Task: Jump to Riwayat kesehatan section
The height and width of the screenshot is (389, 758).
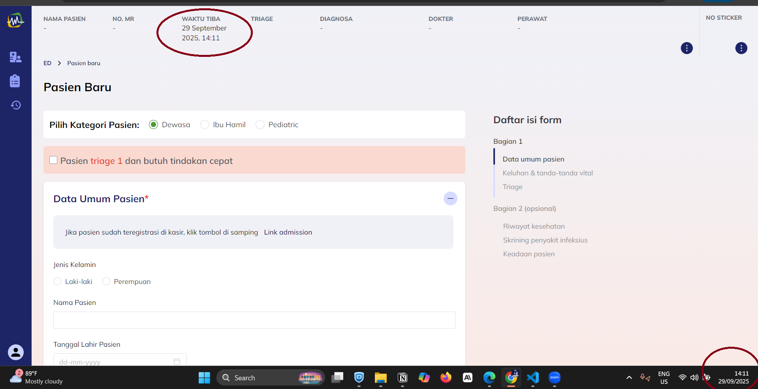Action: click(534, 226)
